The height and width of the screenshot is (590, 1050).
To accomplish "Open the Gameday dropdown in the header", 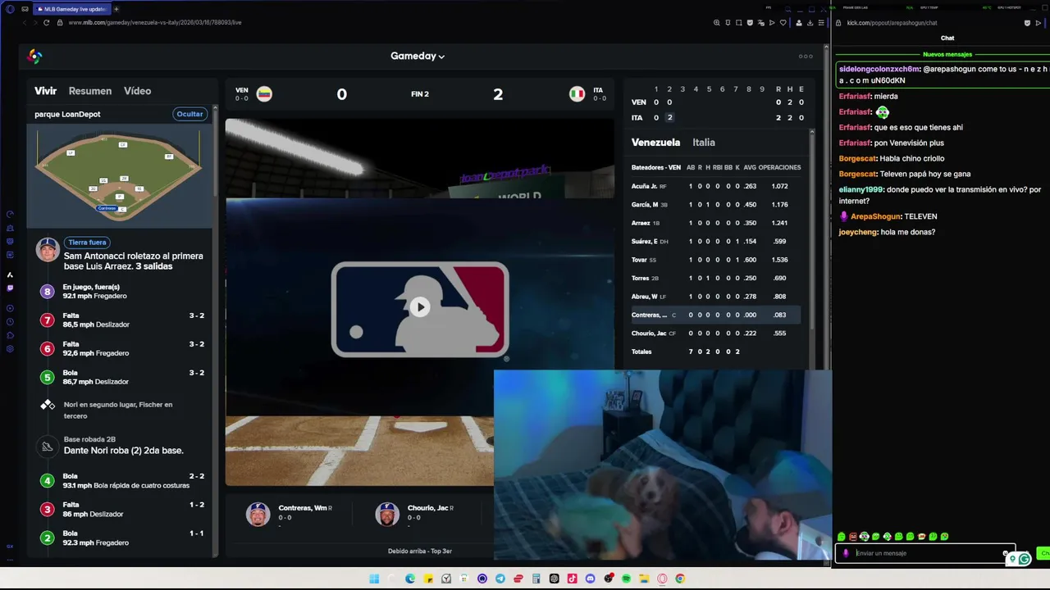I will tap(418, 56).
